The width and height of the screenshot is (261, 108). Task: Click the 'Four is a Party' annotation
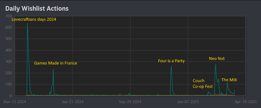click(171, 61)
